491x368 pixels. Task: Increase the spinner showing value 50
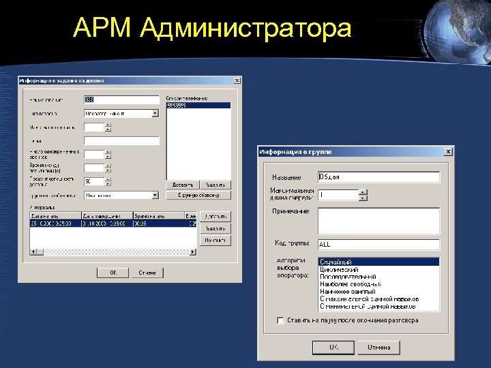[x=108, y=180]
